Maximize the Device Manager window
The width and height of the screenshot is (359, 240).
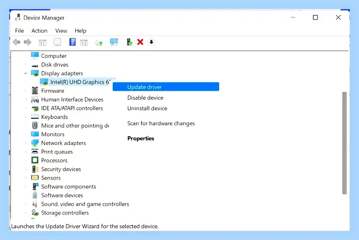(x=315, y=17)
